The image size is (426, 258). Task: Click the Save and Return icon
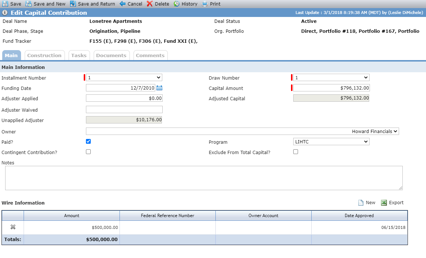point(73,4)
